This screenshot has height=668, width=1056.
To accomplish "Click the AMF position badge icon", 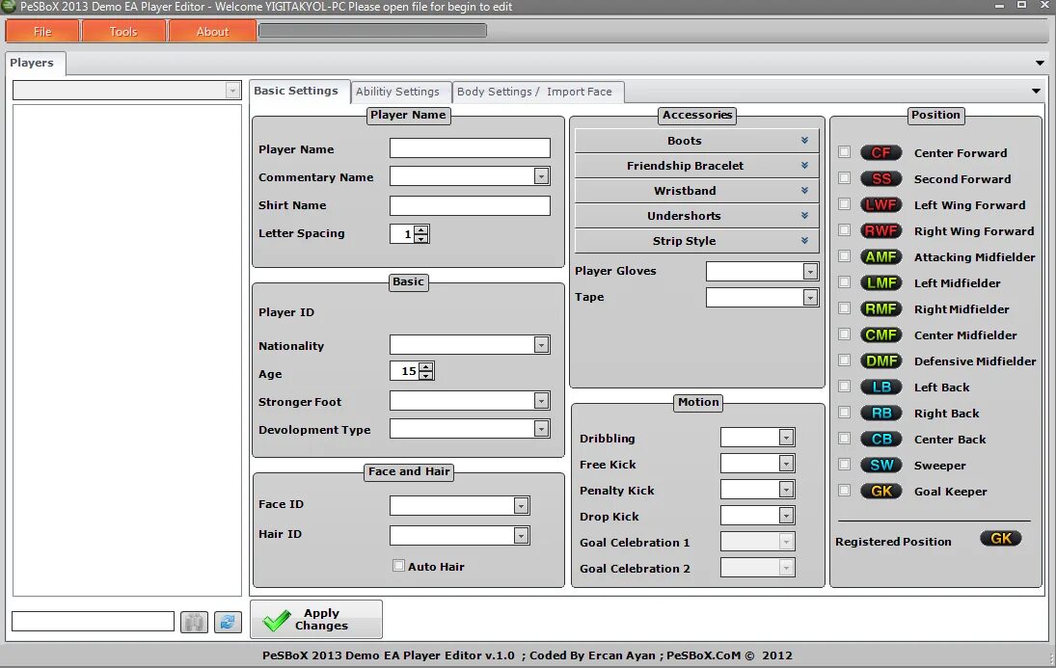I will tap(880, 256).
